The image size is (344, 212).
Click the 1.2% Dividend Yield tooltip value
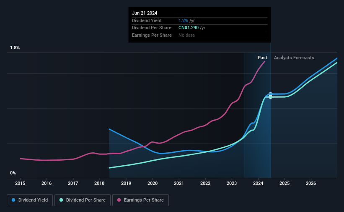(183, 20)
